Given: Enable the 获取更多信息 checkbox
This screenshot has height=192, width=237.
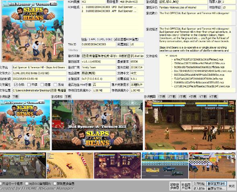Looking at the screenshot, I should pos(55,184).
